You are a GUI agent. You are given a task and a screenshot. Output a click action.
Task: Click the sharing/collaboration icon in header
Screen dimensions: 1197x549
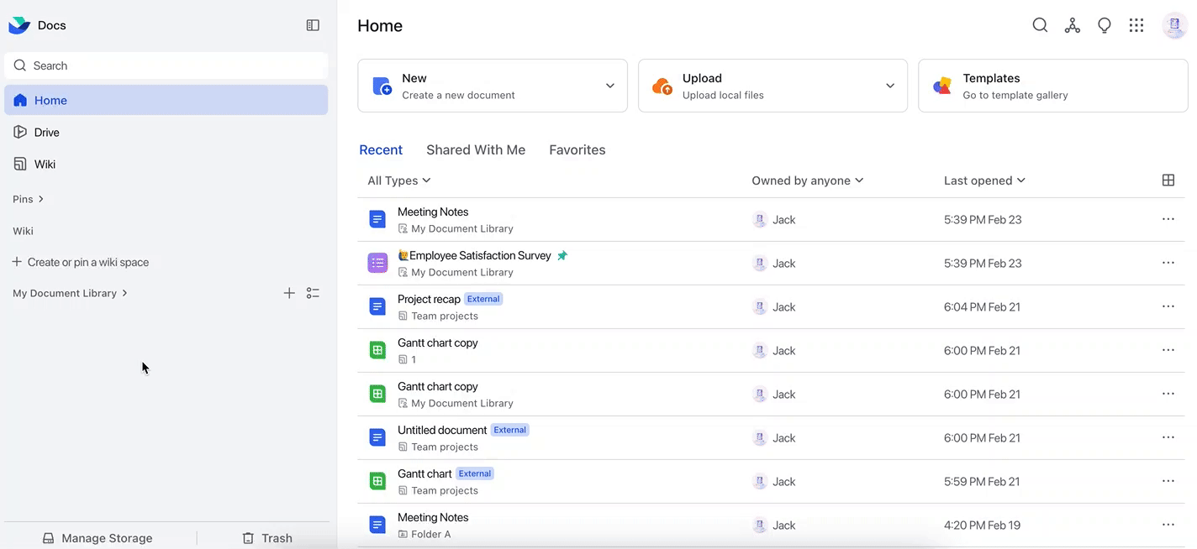coord(1072,25)
